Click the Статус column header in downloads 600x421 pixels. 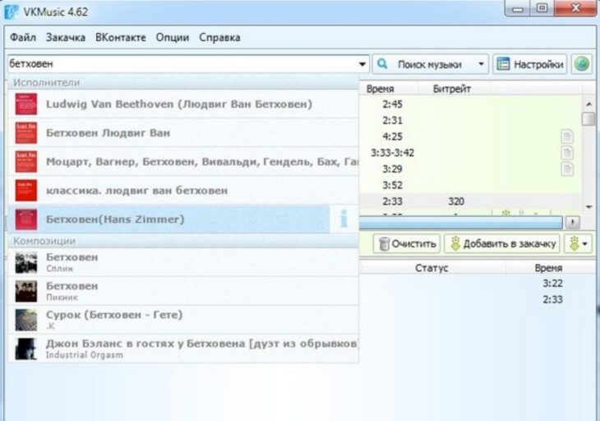pyautogui.click(x=432, y=268)
